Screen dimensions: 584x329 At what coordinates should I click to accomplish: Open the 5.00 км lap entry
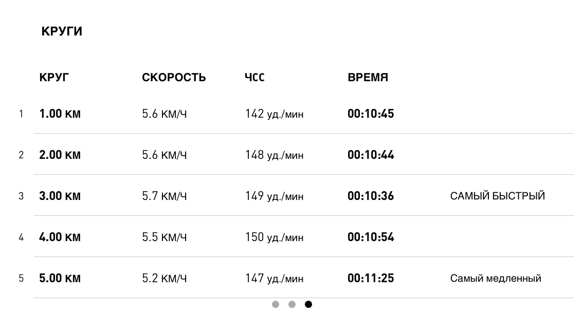pyautogui.click(x=60, y=278)
